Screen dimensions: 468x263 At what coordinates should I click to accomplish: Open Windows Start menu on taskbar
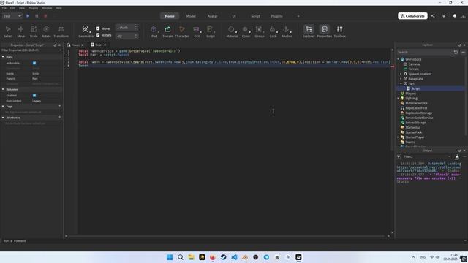click(x=170, y=257)
